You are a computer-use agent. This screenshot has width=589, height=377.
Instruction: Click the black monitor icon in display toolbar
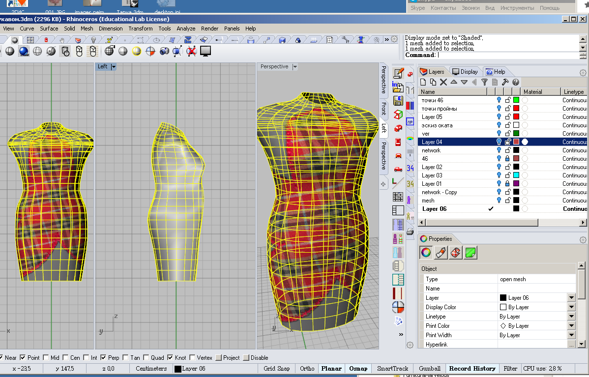click(x=205, y=51)
